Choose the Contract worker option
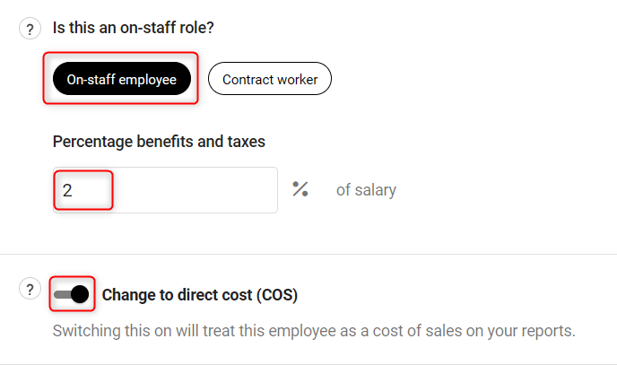The image size is (617, 365). (270, 79)
